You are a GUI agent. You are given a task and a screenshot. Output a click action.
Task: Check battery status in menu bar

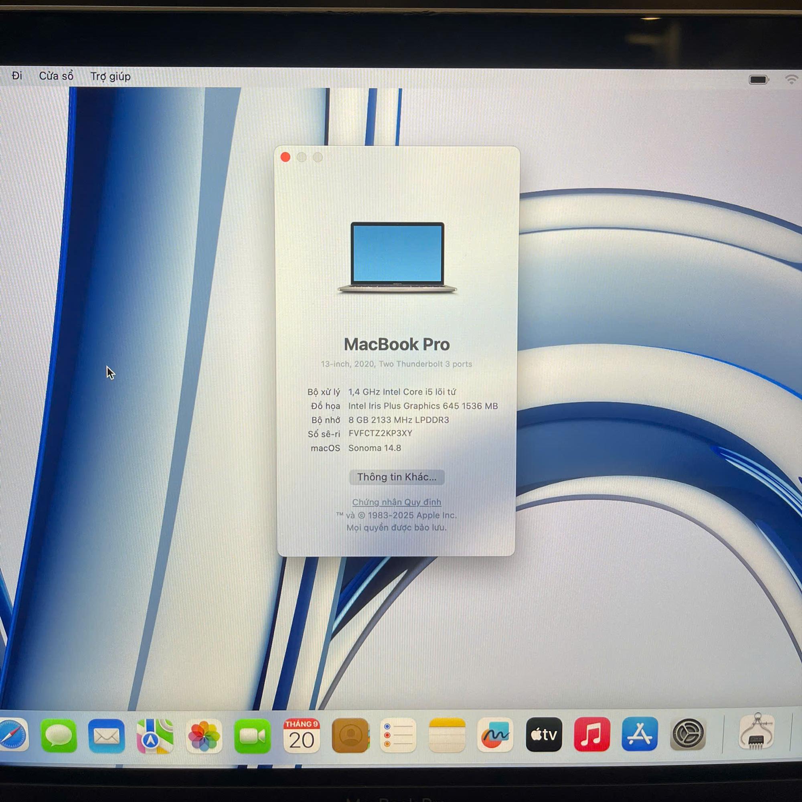click(x=759, y=79)
